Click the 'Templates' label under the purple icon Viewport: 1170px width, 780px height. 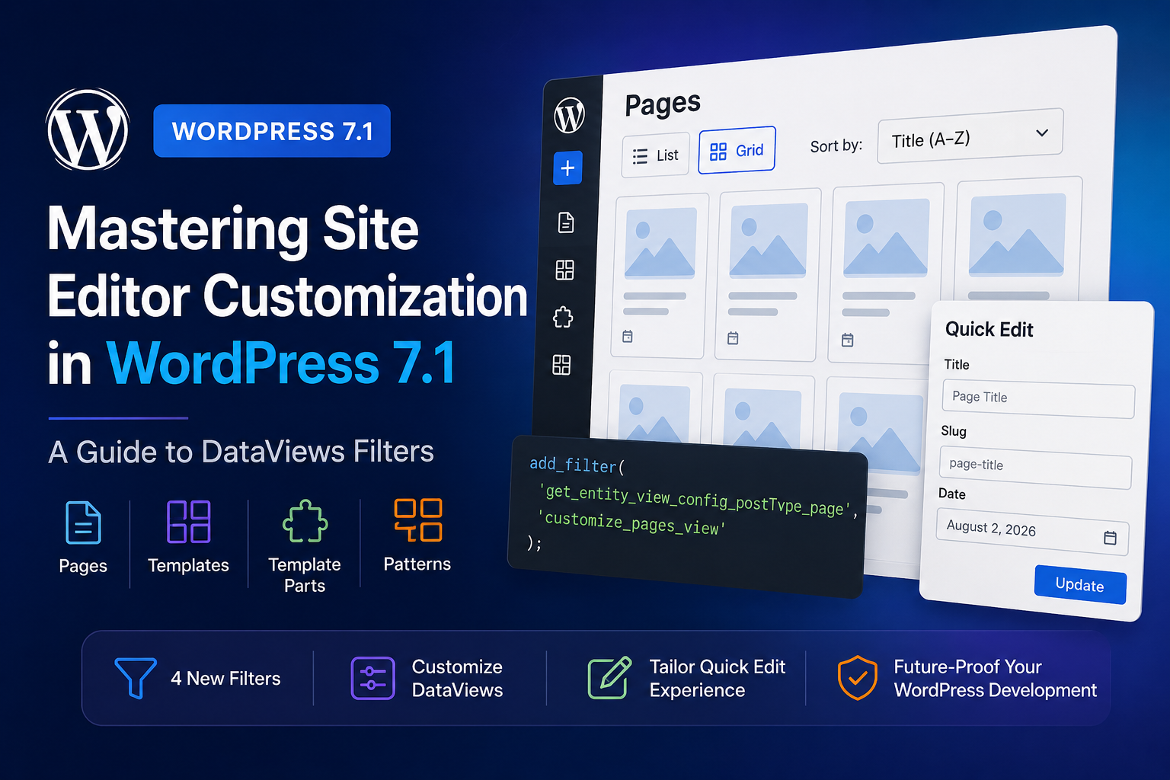tap(188, 565)
